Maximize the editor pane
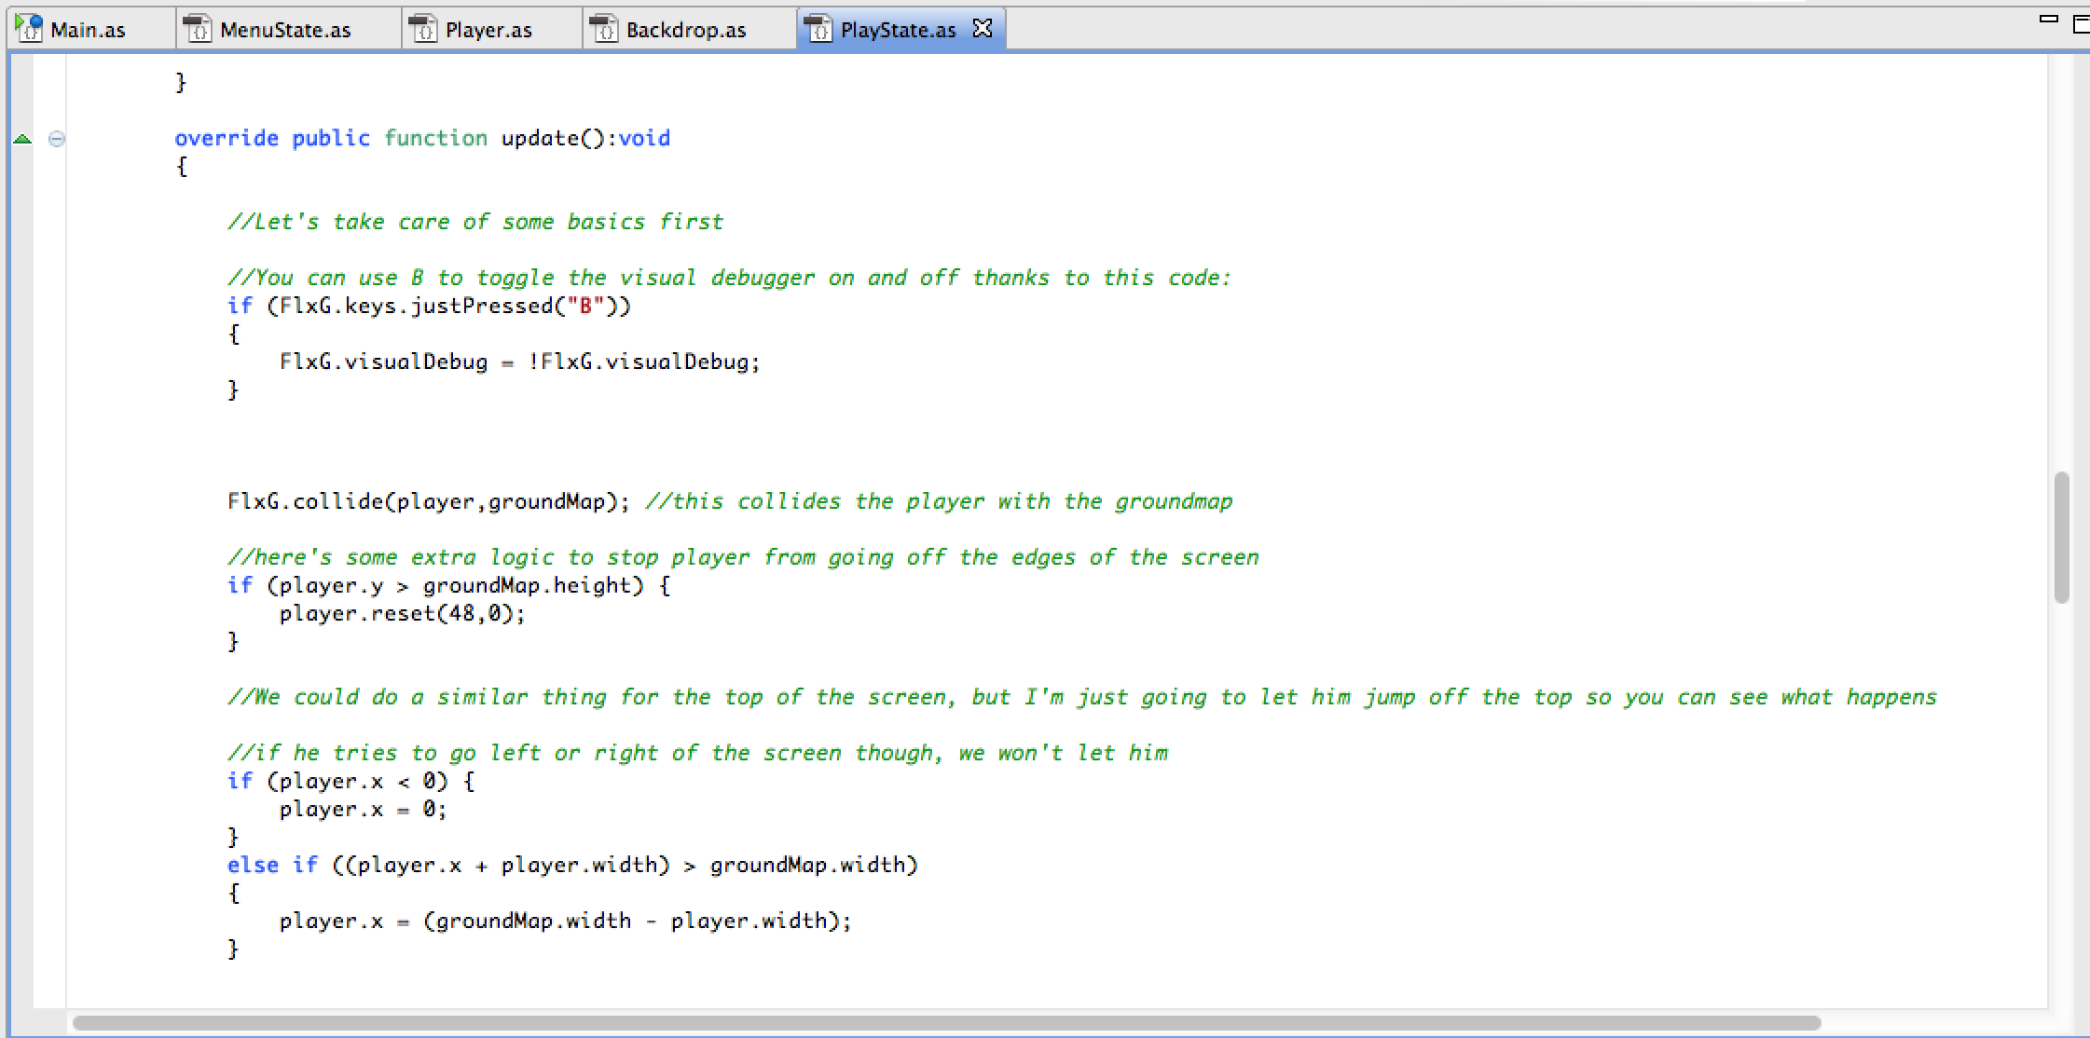2090x1038 pixels. (2081, 23)
